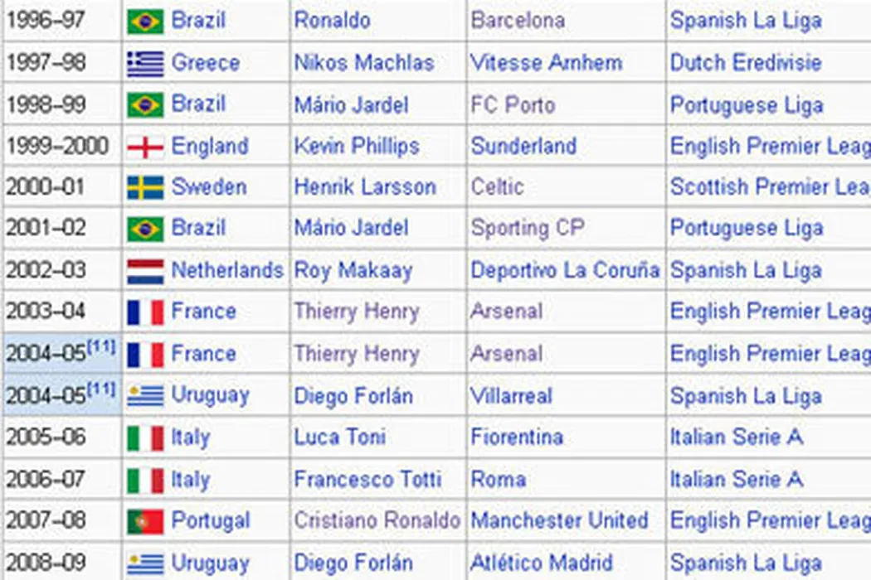
Task: Click the Italy flag in the 2005–06 row
Action: point(145,437)
